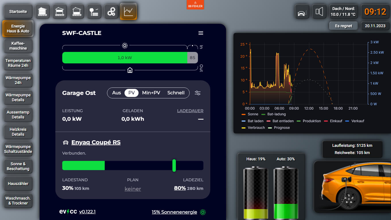Click the Enyaq Coupé RS vehicle link
This screenshot has width=391, height=220.
pyautogui.click(x=96, y=143)
